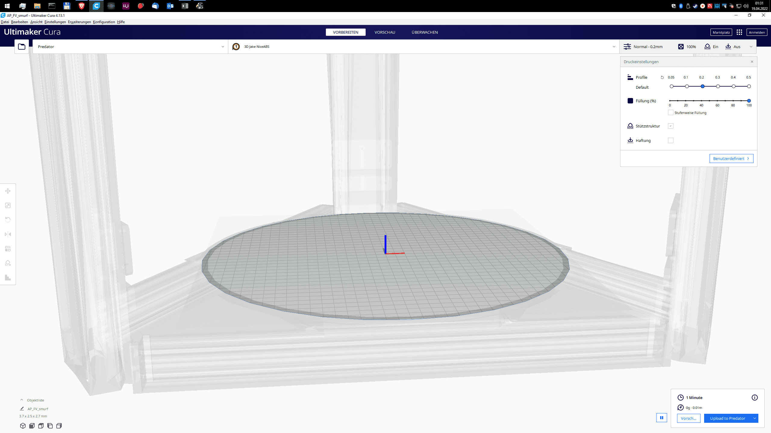This screenshot has height=433, width=771.
Task: Select the Scale tool in left toolbar
Action: (x=8, y=205)
